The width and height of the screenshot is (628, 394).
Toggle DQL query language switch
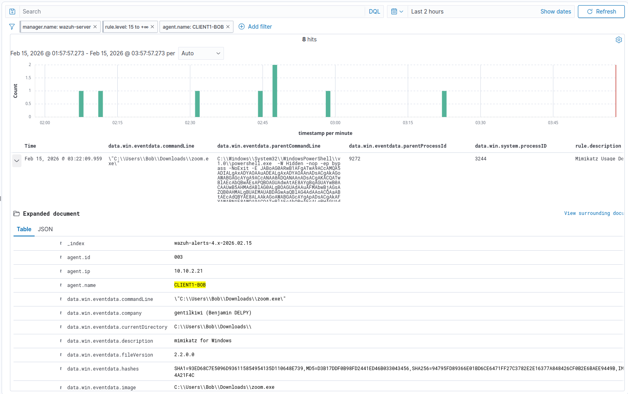click(374, 12)
